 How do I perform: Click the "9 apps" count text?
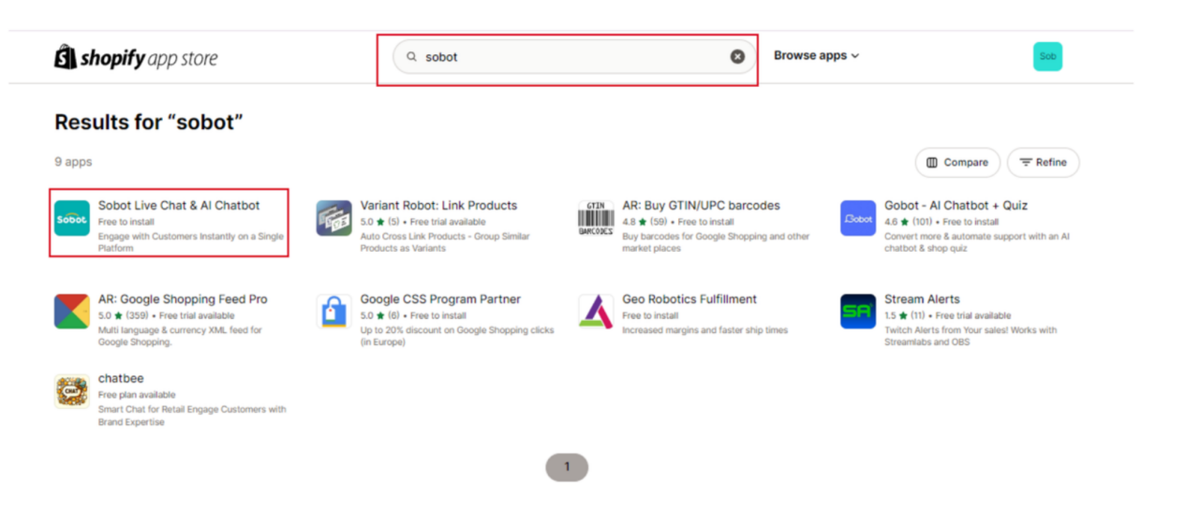coord(73,162)
